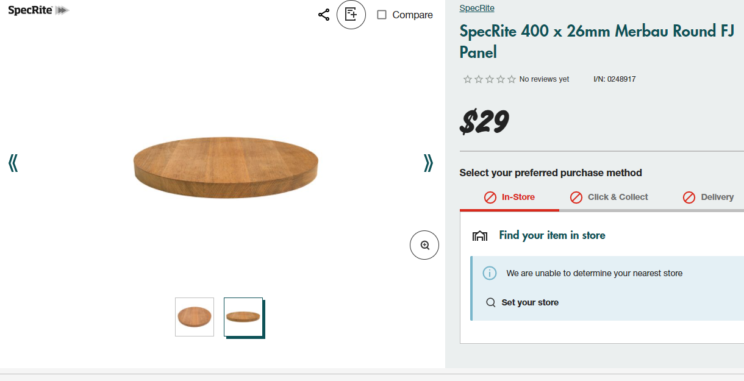Click the No reviews yet text
This screenshot has height=381, width=744.
click(543, 79)
